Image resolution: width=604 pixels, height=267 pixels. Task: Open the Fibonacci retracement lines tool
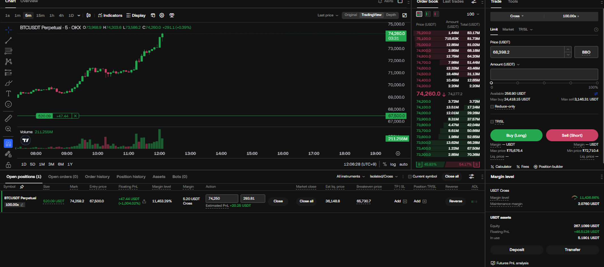pos(8,51)
